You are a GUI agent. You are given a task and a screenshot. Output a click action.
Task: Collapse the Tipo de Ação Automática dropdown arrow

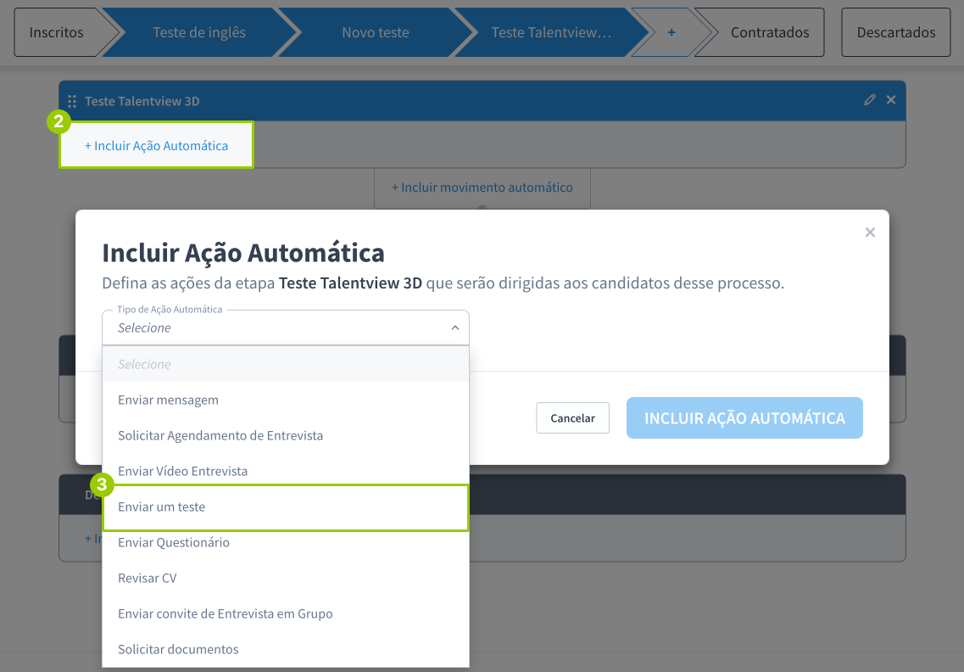[454, 328]
